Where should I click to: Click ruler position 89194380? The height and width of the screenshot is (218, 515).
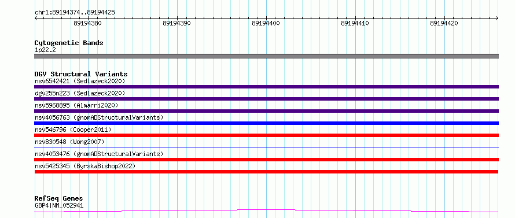pos(88,23)
